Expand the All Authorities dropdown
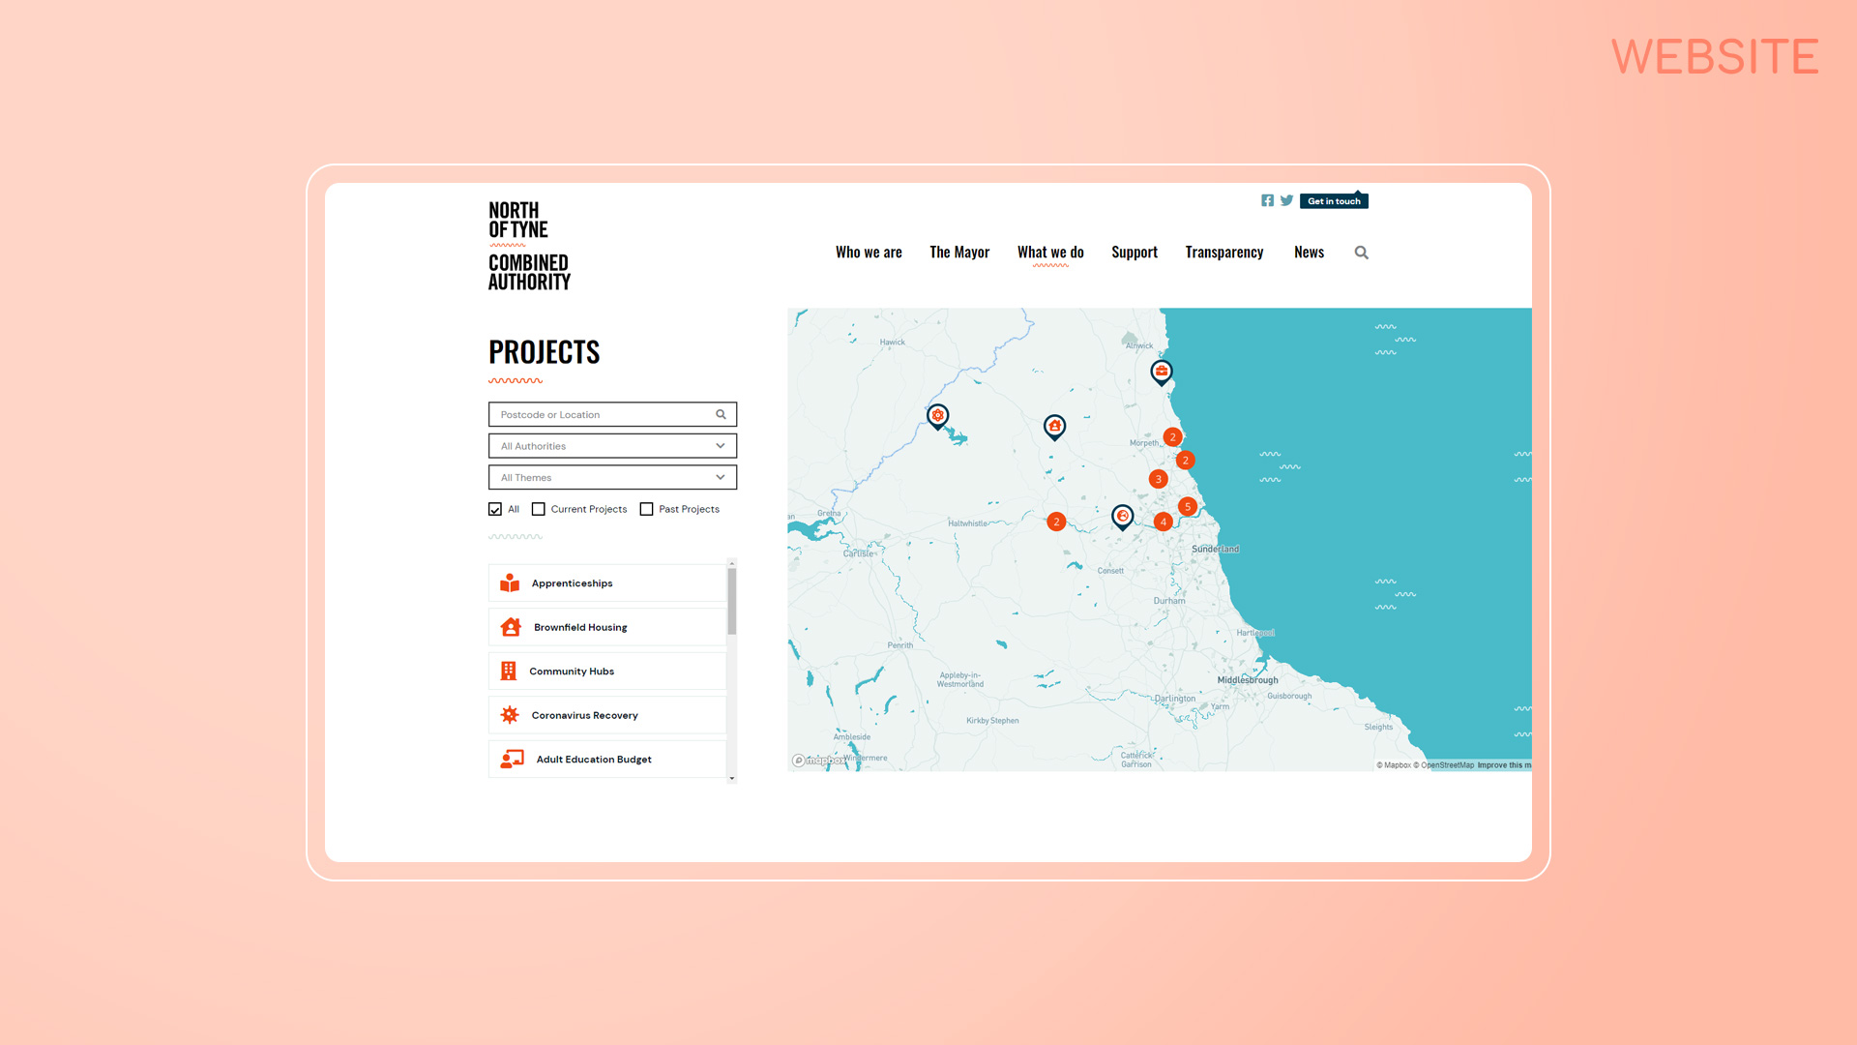 point(612,446)
